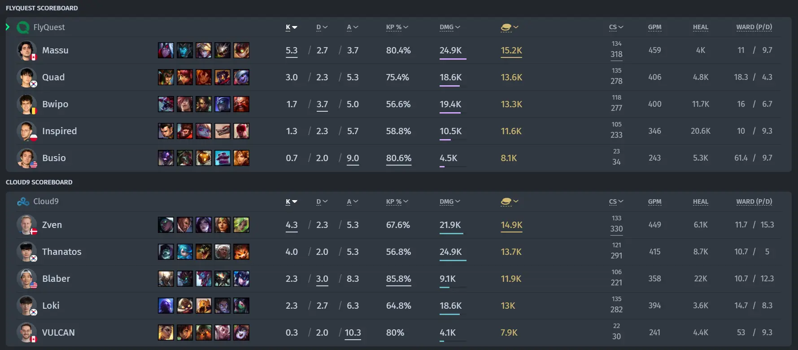This screenshot has width=798, height=350.
Task: Click Blaber's player avatar
Action: (x=26, y=279)
